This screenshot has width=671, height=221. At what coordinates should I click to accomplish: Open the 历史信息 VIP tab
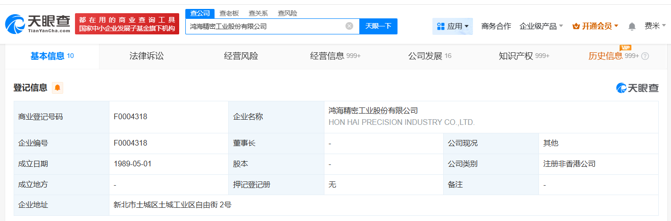618,56
